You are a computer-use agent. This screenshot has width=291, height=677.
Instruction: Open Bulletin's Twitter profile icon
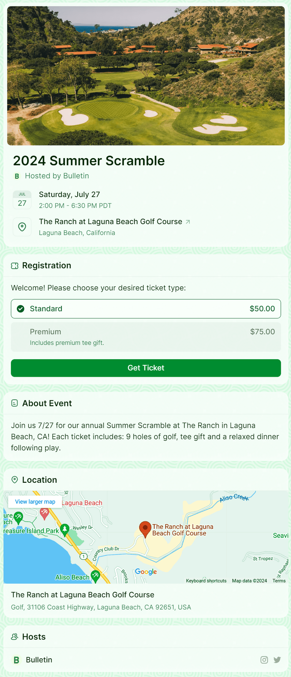click(277, 660)
